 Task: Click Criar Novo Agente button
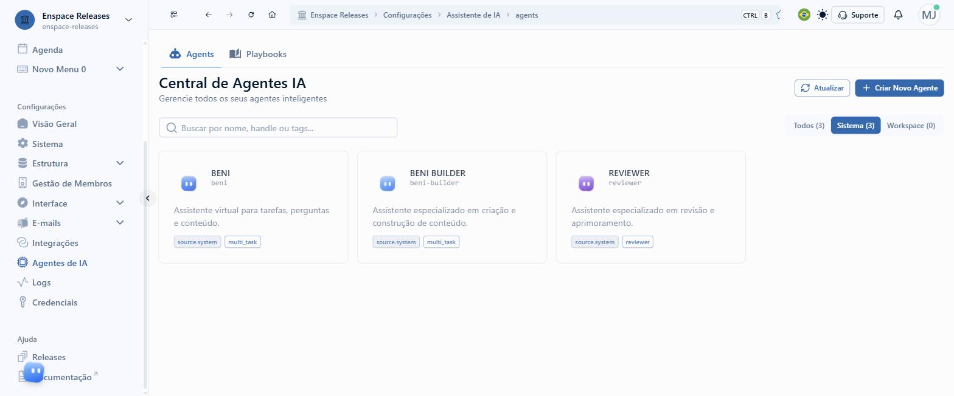[x=899, y=87]
